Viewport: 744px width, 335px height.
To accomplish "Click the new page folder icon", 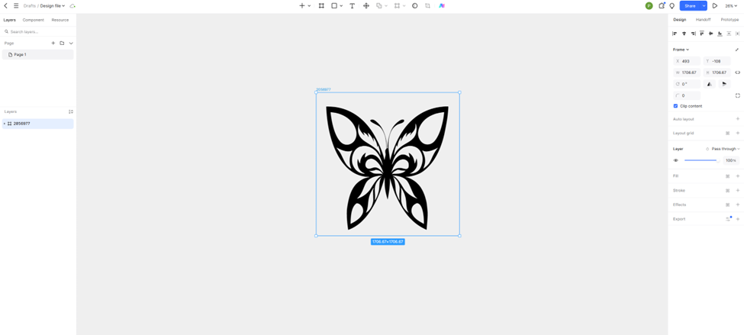I will 62,43.
